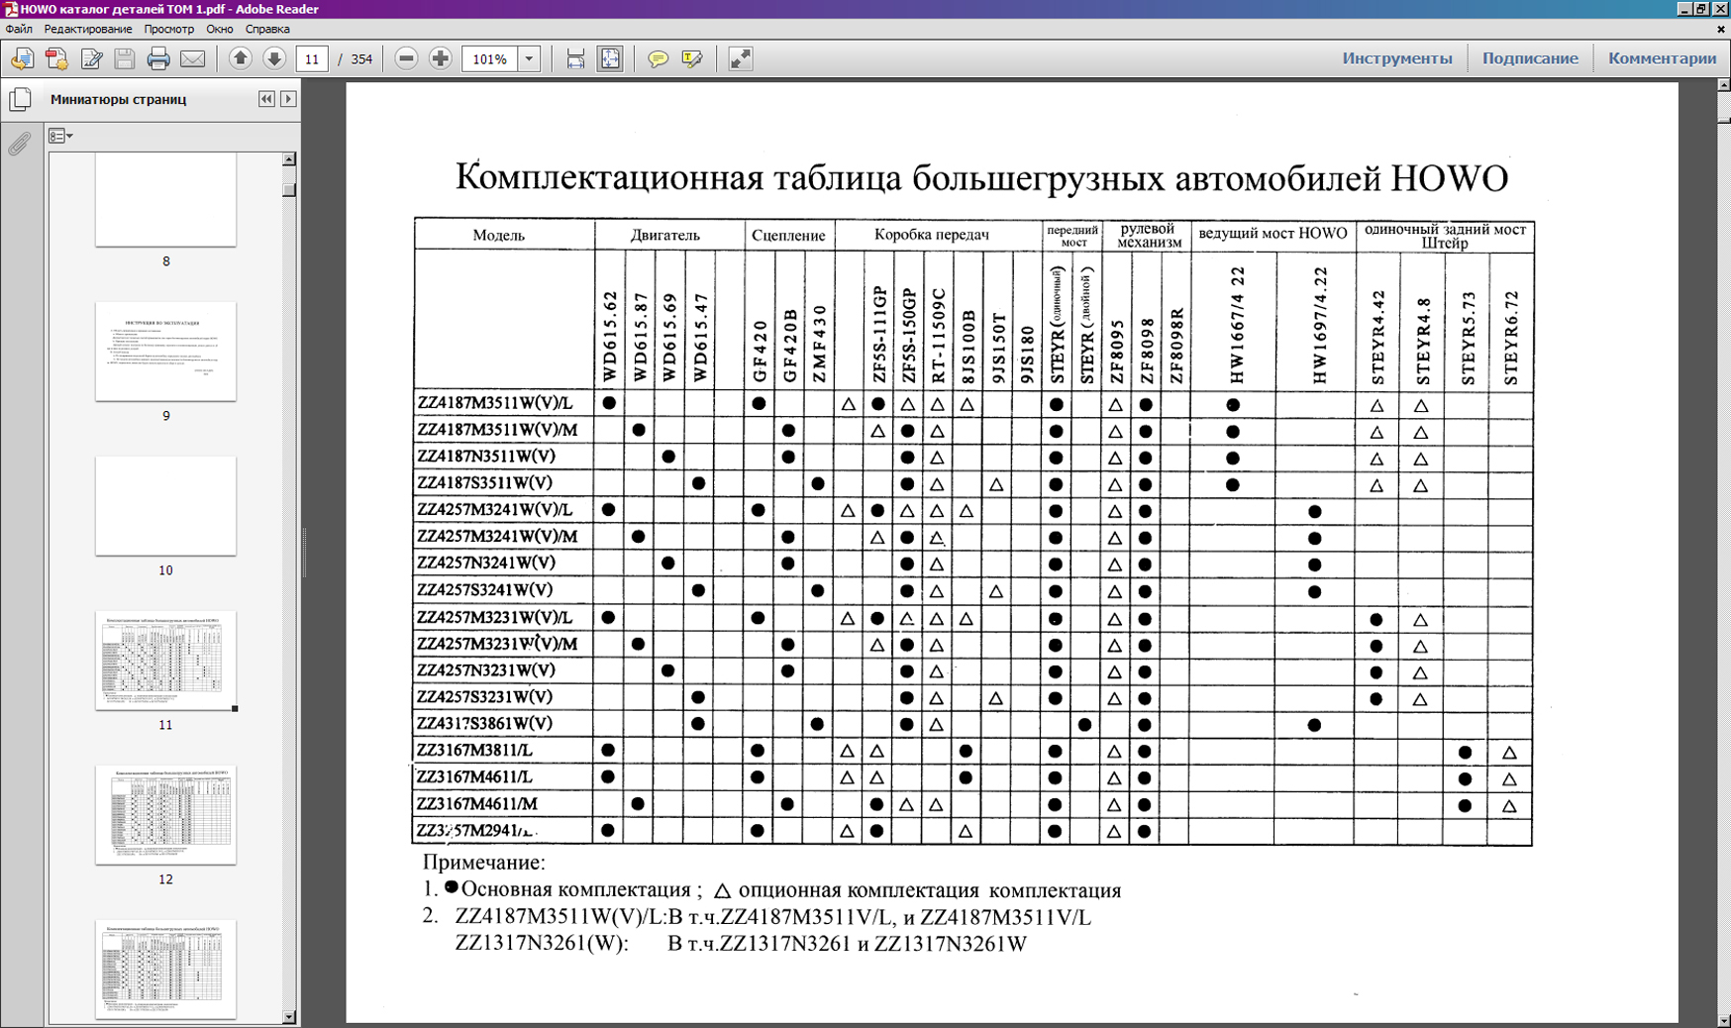Add a sticky note comment
The height and width of the screenshot is (1028, 1731).
click(x=658, y=59)
